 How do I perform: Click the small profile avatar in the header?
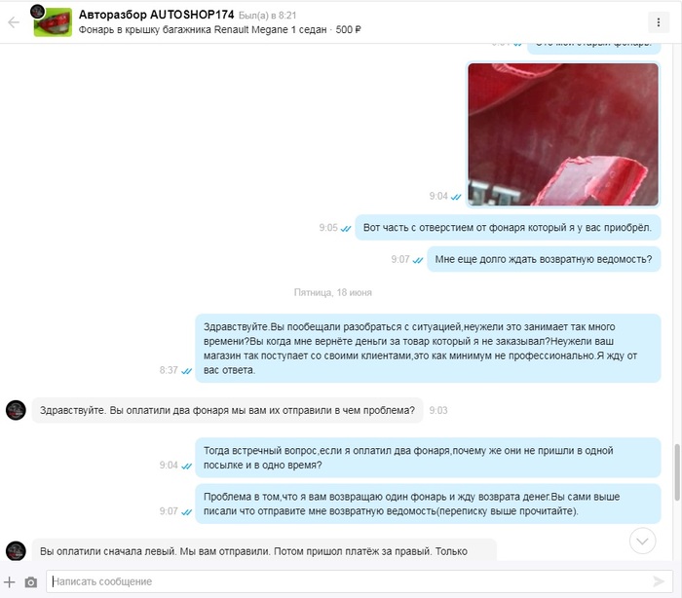pyautogui.click(x=37, y=12)
